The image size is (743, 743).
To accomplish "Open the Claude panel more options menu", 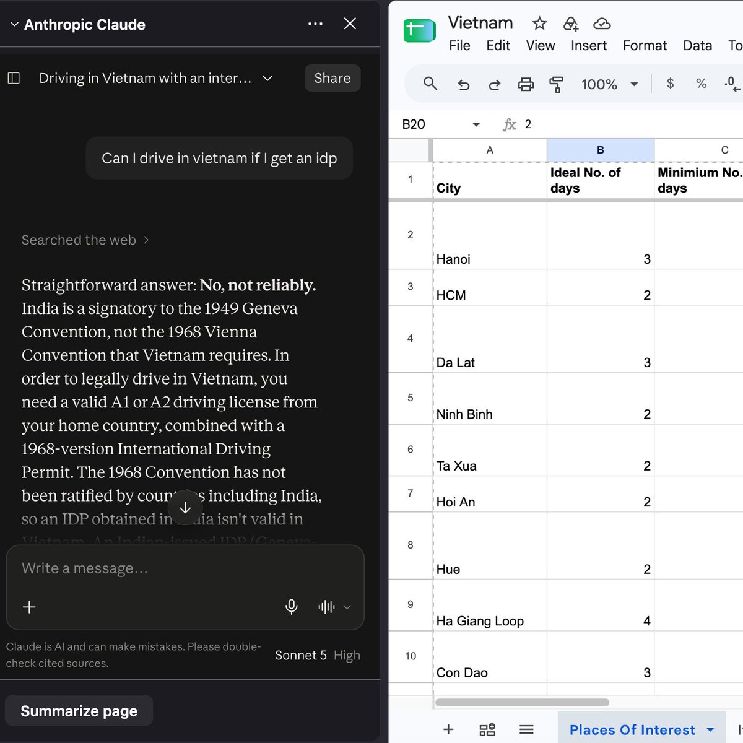I will 315,24.
